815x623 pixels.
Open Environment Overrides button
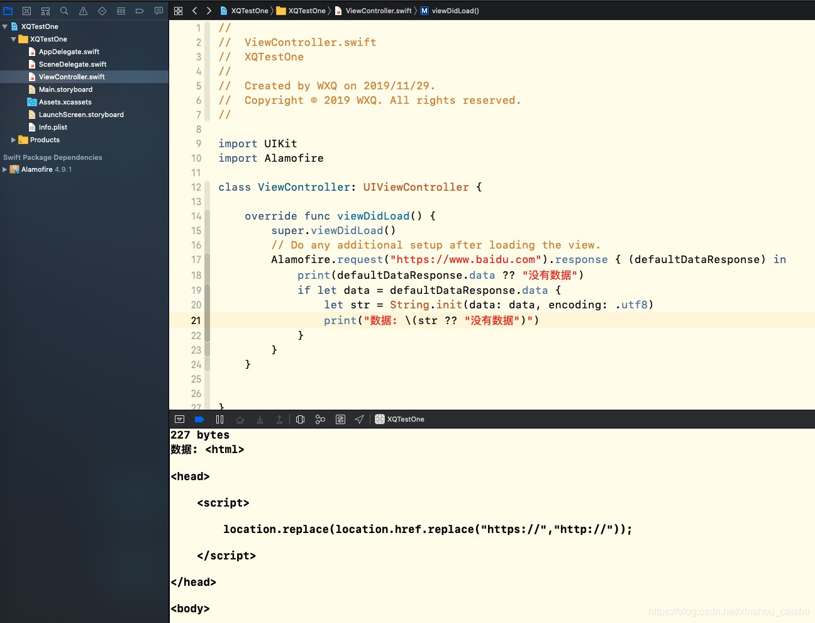(x=340, y=419)
